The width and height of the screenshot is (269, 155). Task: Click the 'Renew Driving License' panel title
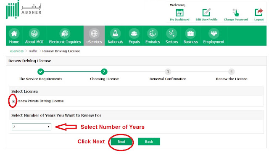point(30,61)
